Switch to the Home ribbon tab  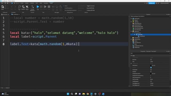point(22,3)
